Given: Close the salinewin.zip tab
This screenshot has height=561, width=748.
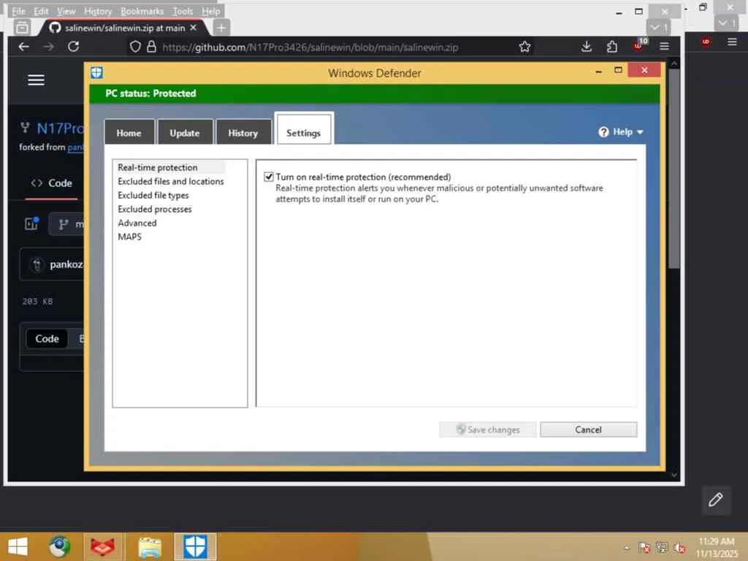Looking at the screenshot, I should pyautogui.click(x=193, y=28).
